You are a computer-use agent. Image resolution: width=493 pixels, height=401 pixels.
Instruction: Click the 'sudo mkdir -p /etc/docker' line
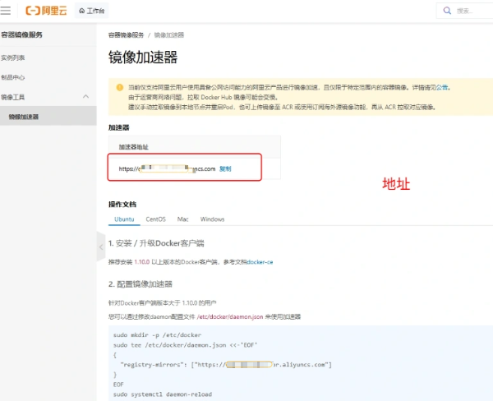(x=157, y=335)
